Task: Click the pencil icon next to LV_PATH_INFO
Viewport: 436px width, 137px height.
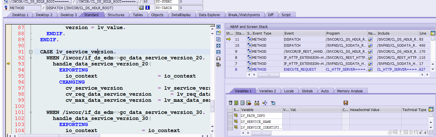Action: tap(236, 116)
